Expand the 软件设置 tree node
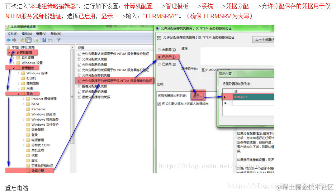This screenshot has height=193, width=336. point(14,58)
